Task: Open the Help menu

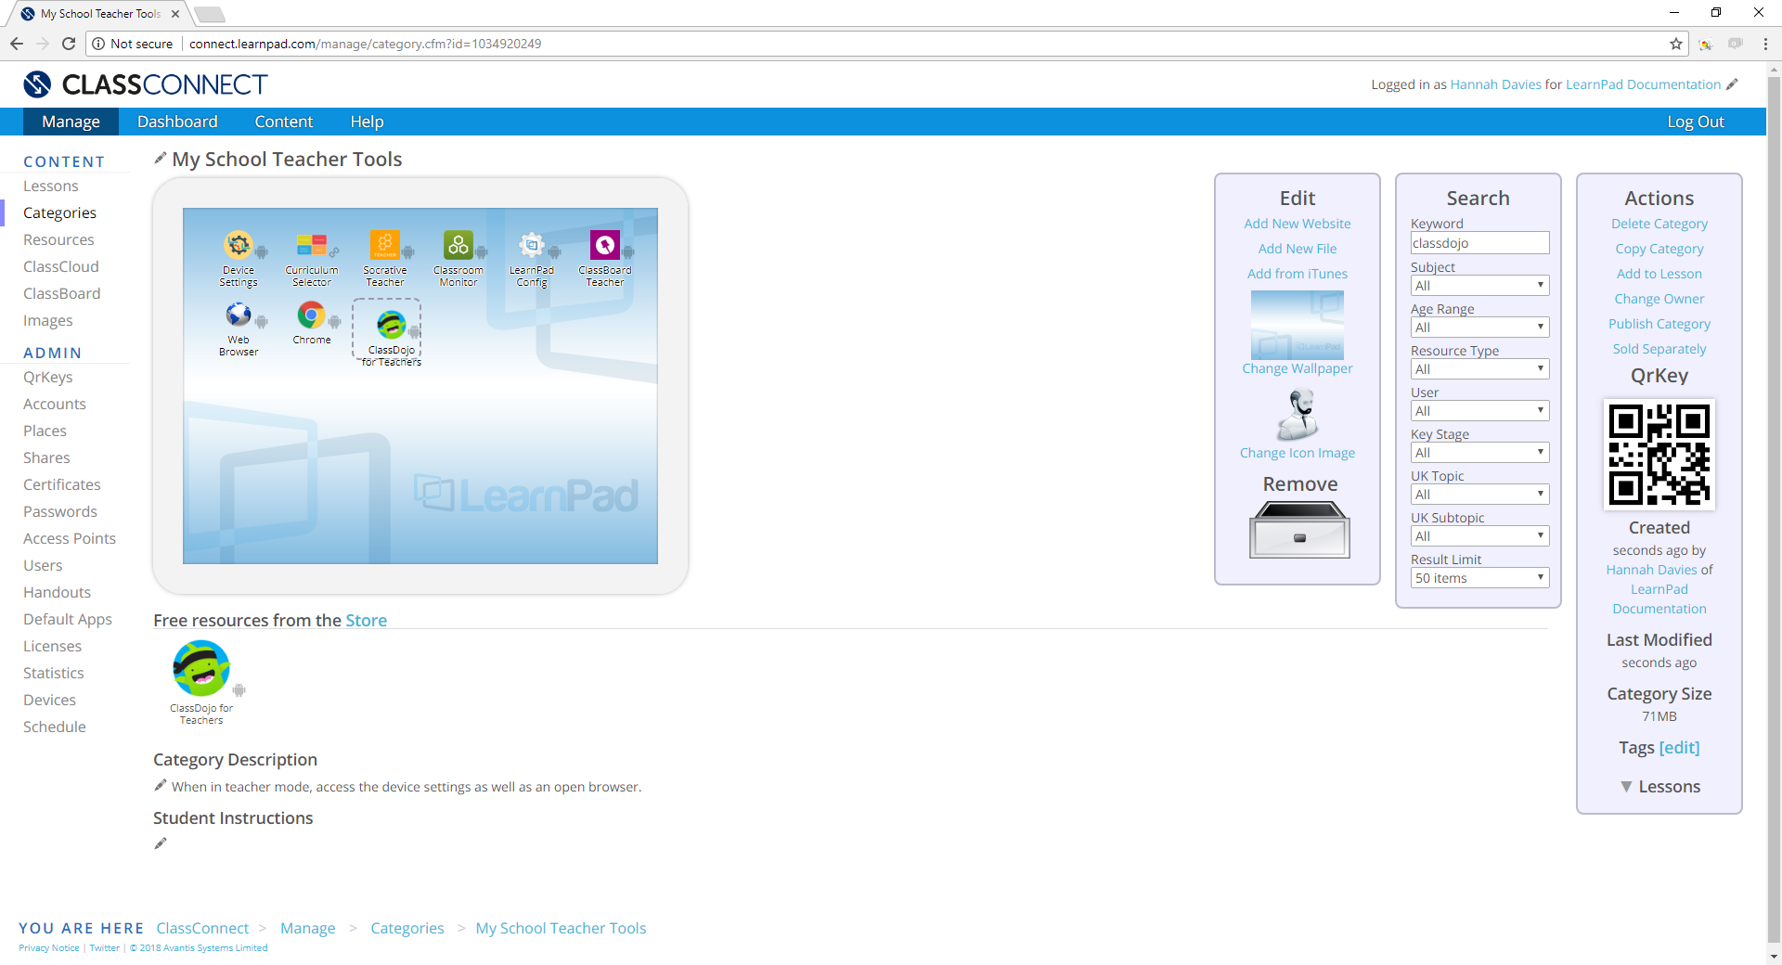Action: [x=367, y=122]
